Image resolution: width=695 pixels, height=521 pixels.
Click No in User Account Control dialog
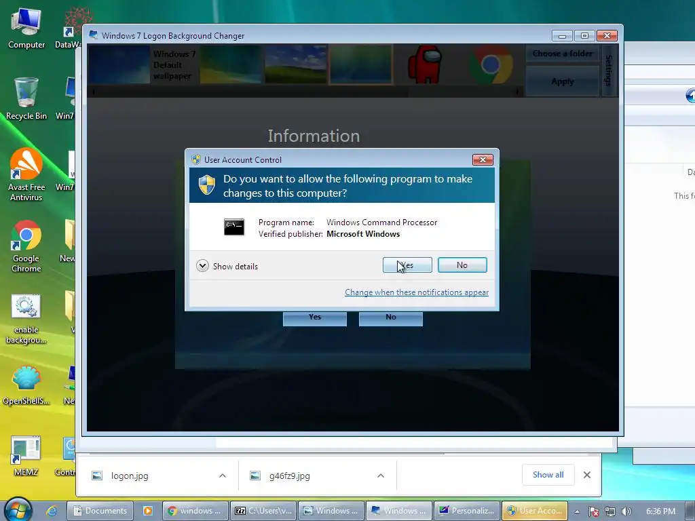coord(462,265)
